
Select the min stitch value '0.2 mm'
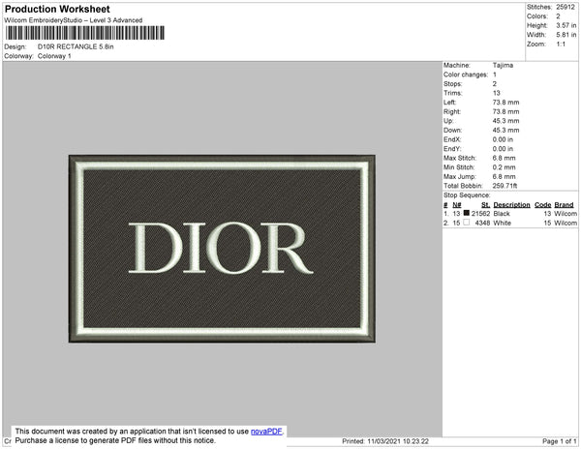click(x=504, y=167)
